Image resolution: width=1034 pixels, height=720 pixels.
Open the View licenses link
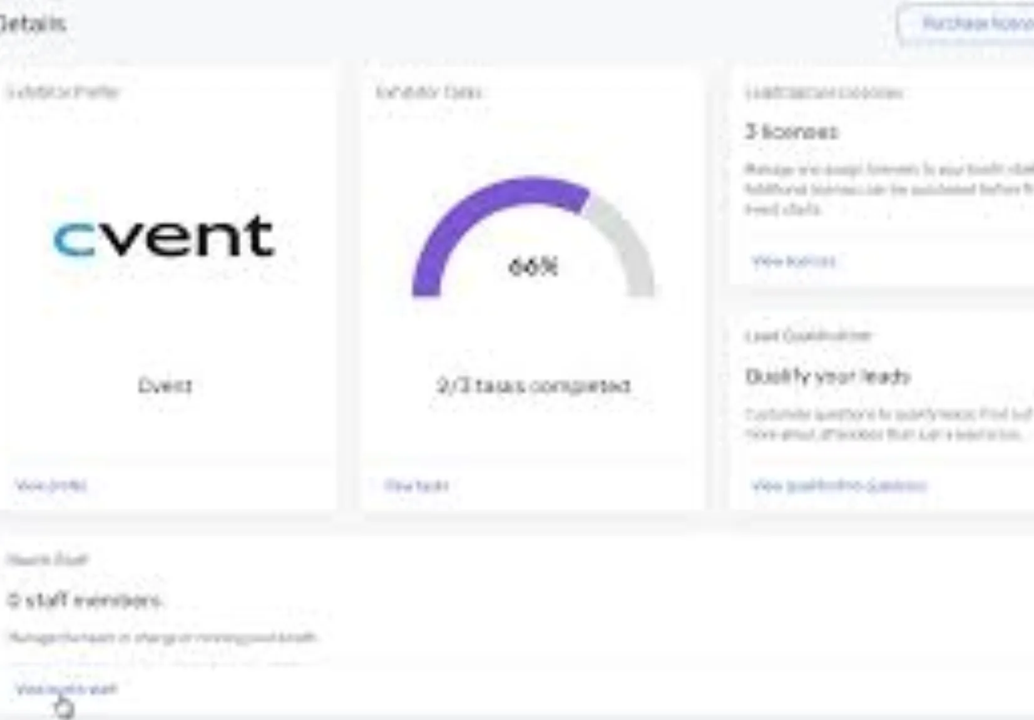(794, 261)
